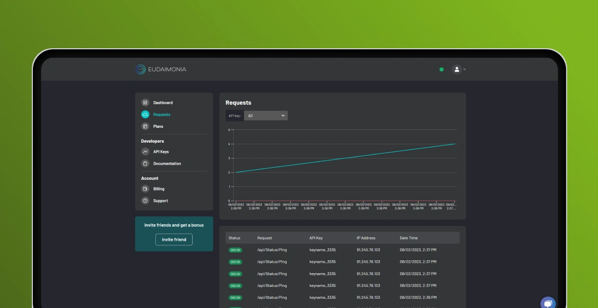598x308 pixels.
Task: Click the Requests panel heading
Action: [x=238, y=103]
